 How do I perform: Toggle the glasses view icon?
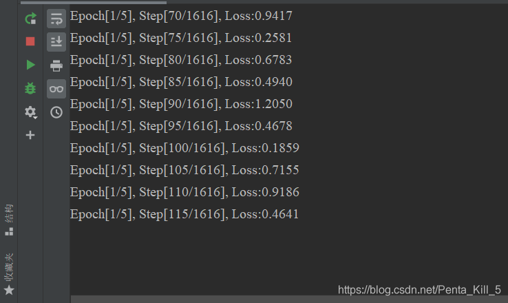(56, 88)
